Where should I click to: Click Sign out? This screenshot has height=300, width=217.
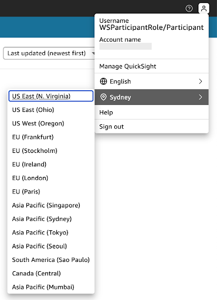pos(151,127)
